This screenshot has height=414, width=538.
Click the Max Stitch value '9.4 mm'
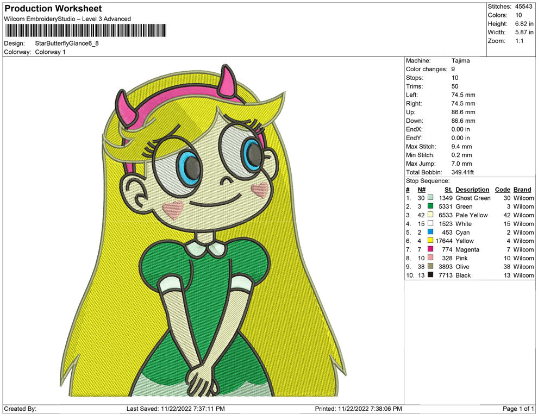point(461,147)
